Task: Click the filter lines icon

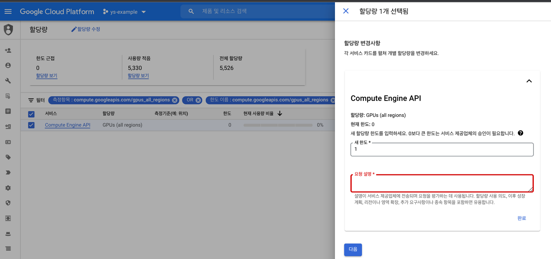Action: click(31, 100)
